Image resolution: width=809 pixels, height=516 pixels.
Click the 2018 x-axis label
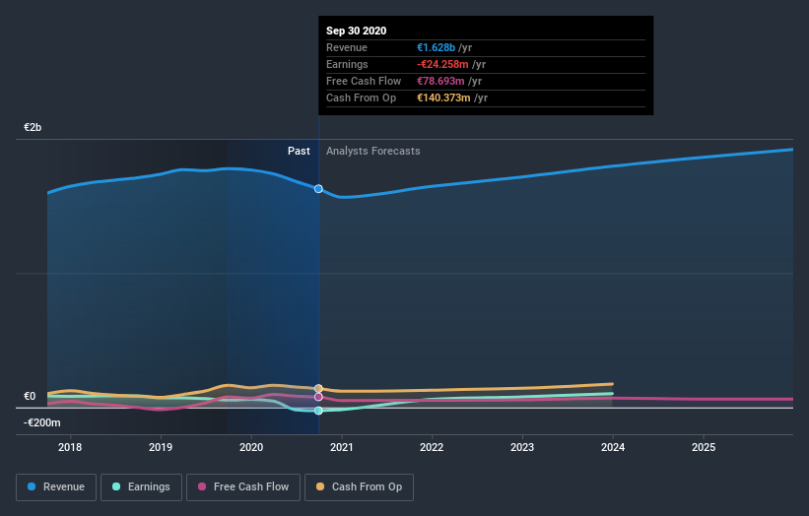pyautogui.click(x=70, y=447)
